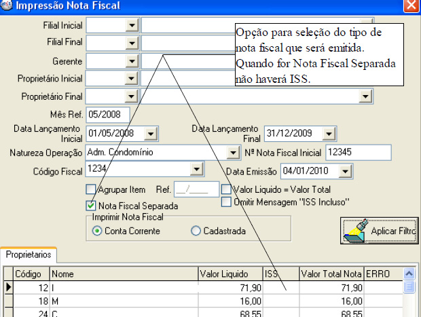Open the Data Lançamento Final date picker

pyautogui.click(x=329, y=134)
